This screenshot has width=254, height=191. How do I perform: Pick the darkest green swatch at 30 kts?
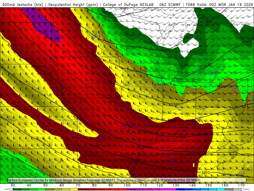[17, 189]
